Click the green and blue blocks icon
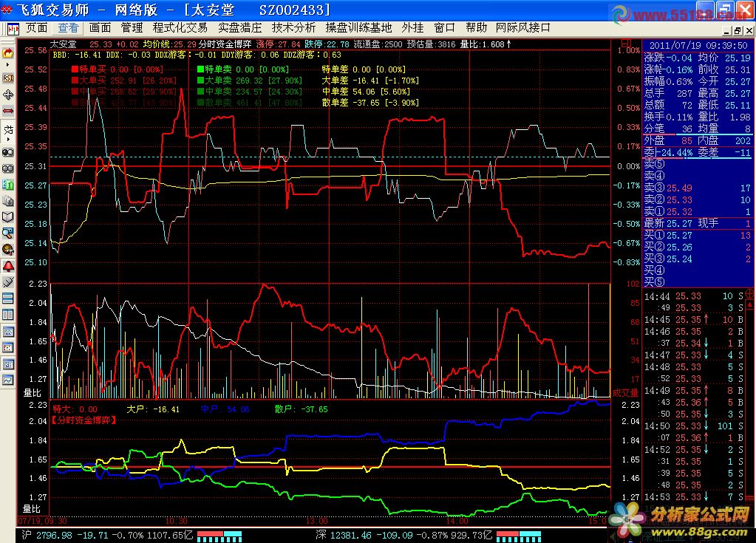Viewport: 756px width, 543px height. pyautogui.click(x=8, y=185)
